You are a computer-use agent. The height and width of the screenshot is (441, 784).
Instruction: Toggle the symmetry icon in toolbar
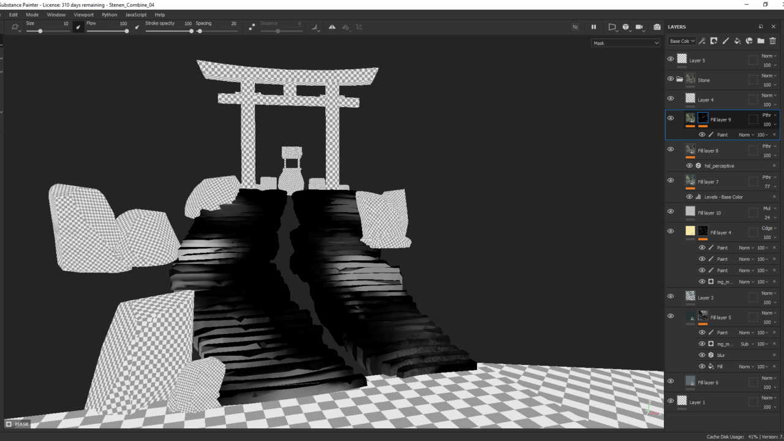(332, 27)
